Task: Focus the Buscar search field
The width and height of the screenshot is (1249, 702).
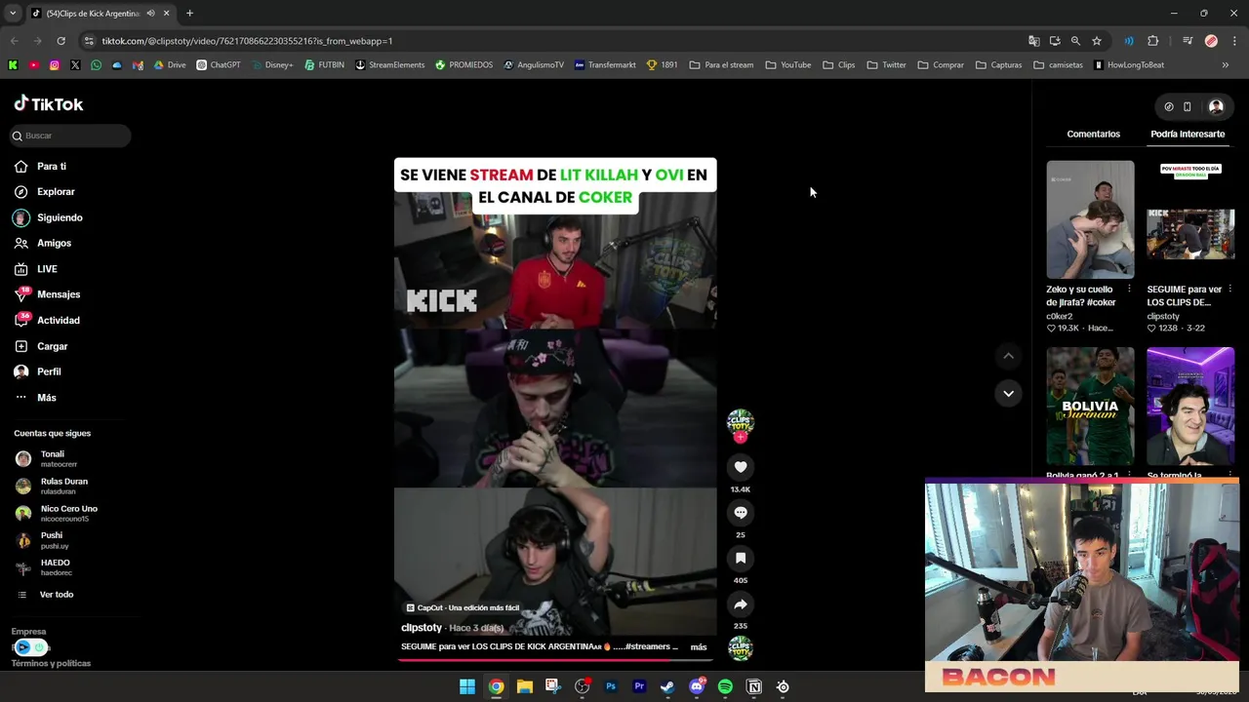Action: point(70,136)
